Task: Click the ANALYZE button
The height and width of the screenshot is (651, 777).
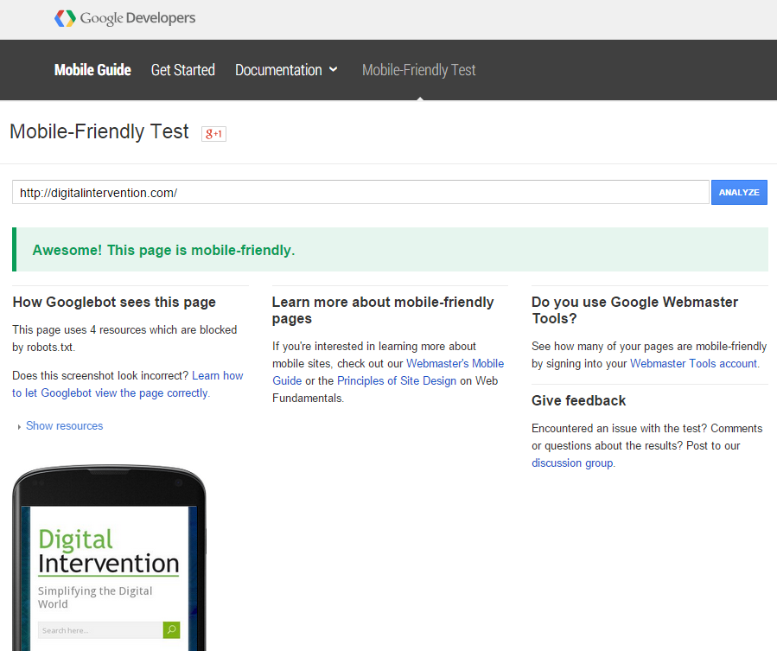Action: click(739, 193)
